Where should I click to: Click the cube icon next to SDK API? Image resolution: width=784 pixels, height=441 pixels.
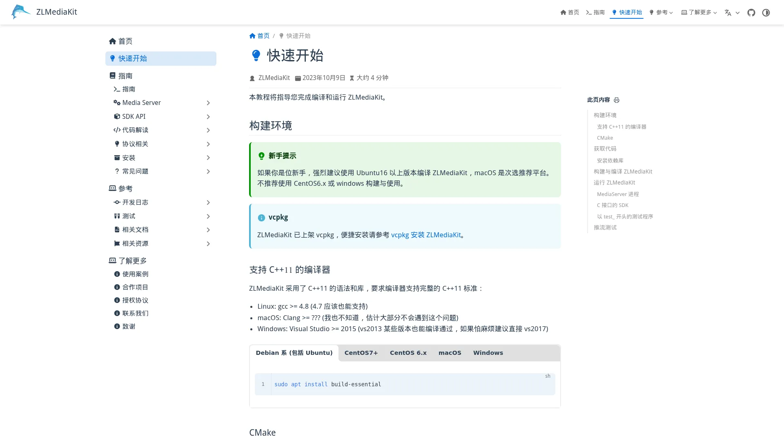(x=117, y=116)
